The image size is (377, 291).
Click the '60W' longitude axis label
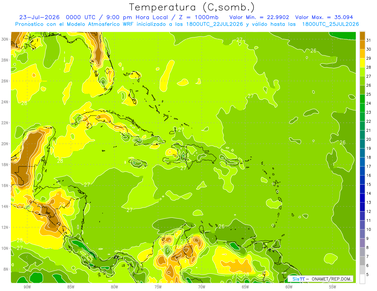289,287
